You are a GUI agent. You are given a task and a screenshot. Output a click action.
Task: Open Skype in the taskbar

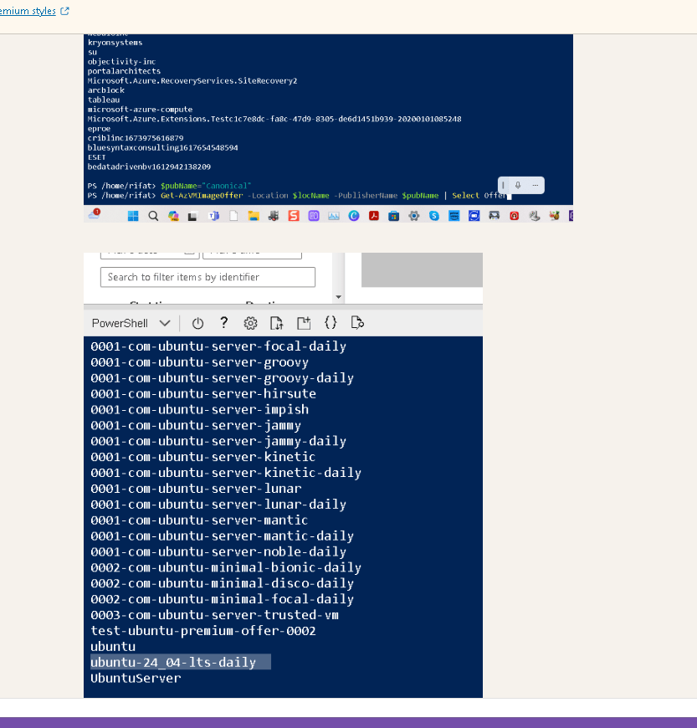click(x=434, y=216)
